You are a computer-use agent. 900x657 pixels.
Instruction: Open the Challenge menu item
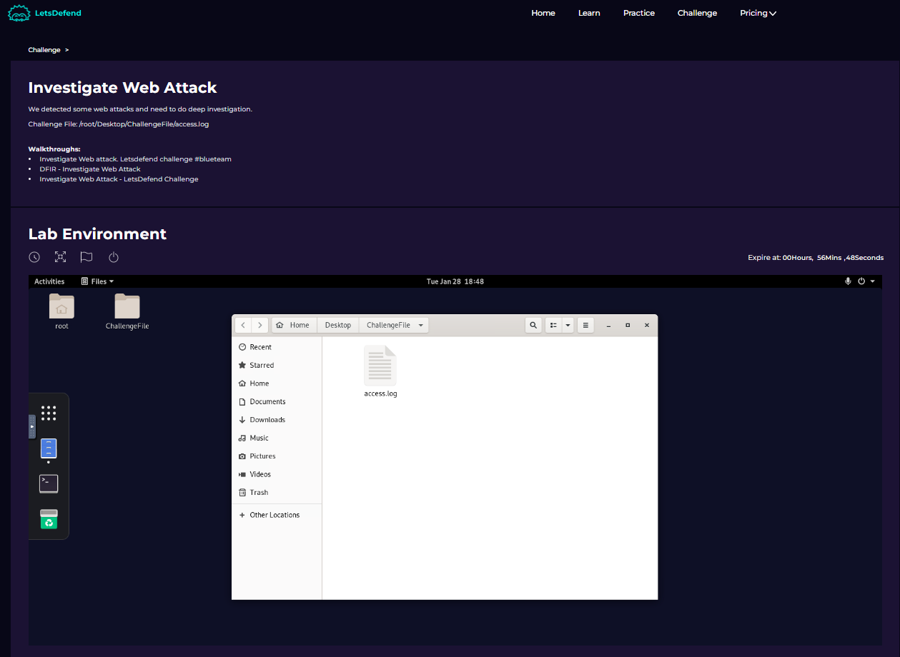[x=697, y=13]
